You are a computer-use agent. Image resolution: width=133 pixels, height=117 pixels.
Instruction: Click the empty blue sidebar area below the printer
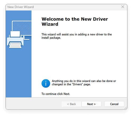(19, 73)
